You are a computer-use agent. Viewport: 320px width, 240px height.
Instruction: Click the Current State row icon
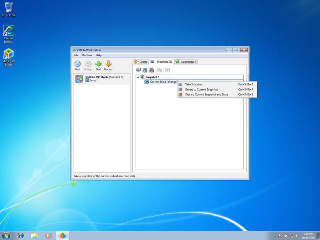(x=147, y=82)
